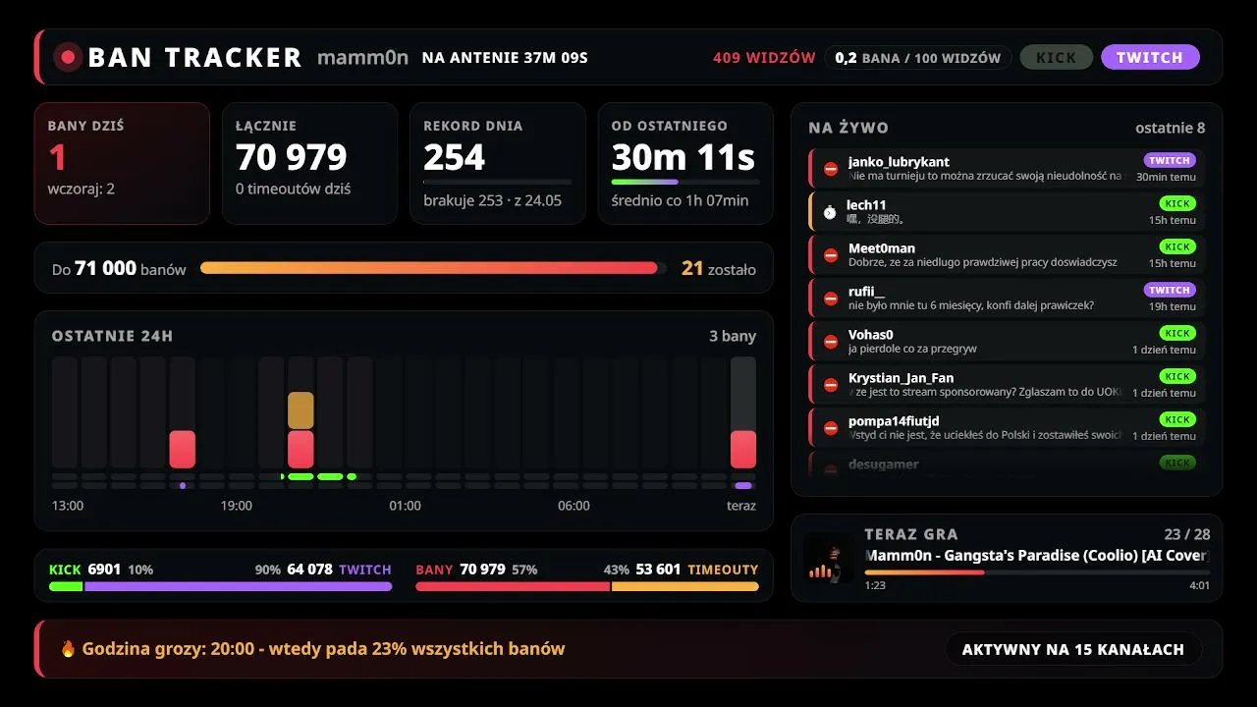The width and height of the screenshot is (1257, 707).
Task: Click the 'średnio co 1h 07min' text
Action: [x=680, y=200]
